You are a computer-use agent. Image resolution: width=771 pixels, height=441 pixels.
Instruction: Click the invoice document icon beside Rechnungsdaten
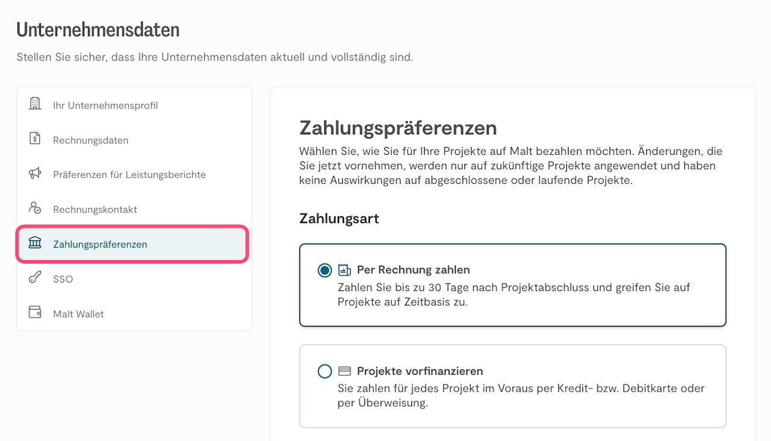tap(35, 139)
